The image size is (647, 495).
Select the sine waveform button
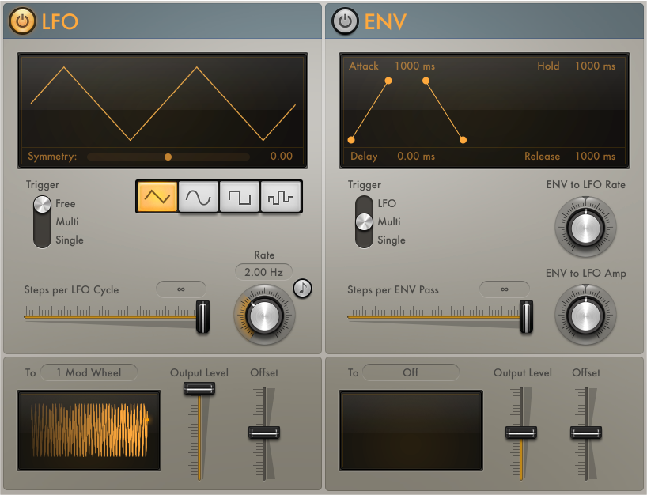tap(199, 197)
